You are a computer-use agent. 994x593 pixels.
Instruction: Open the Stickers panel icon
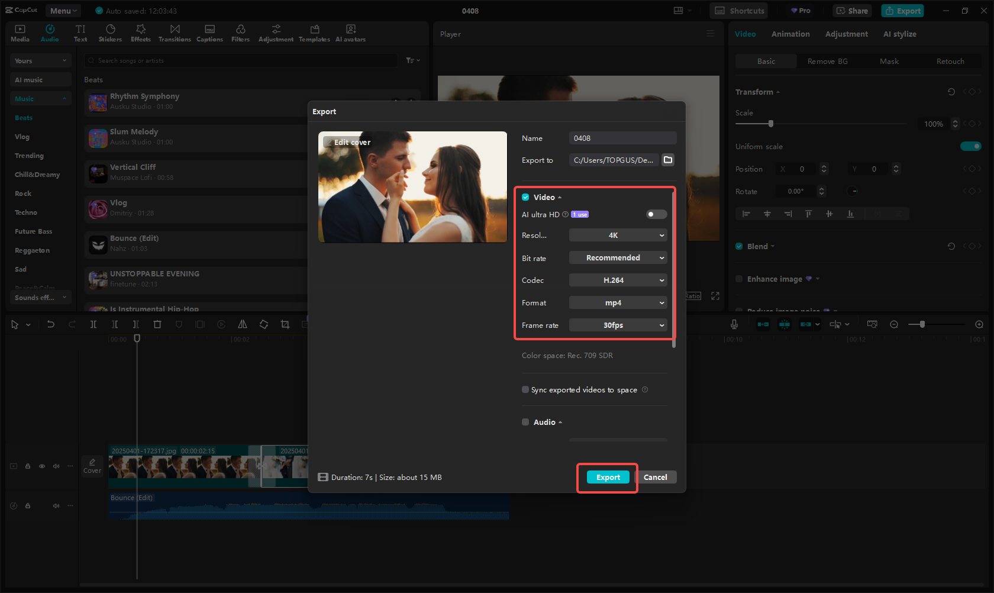click(110, 33)
